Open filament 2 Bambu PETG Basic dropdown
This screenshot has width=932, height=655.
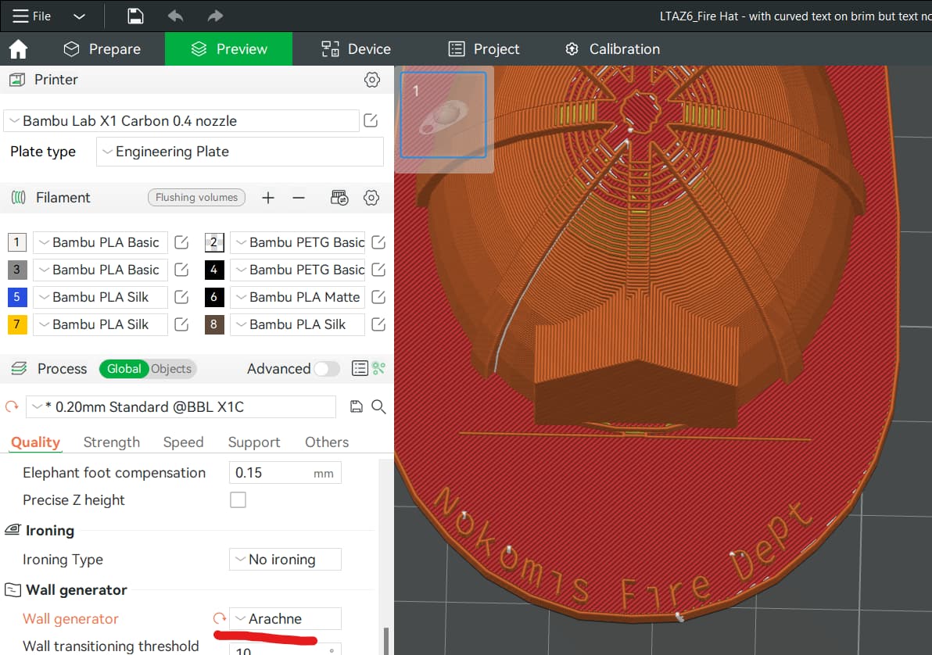click(x=298, y=242)
